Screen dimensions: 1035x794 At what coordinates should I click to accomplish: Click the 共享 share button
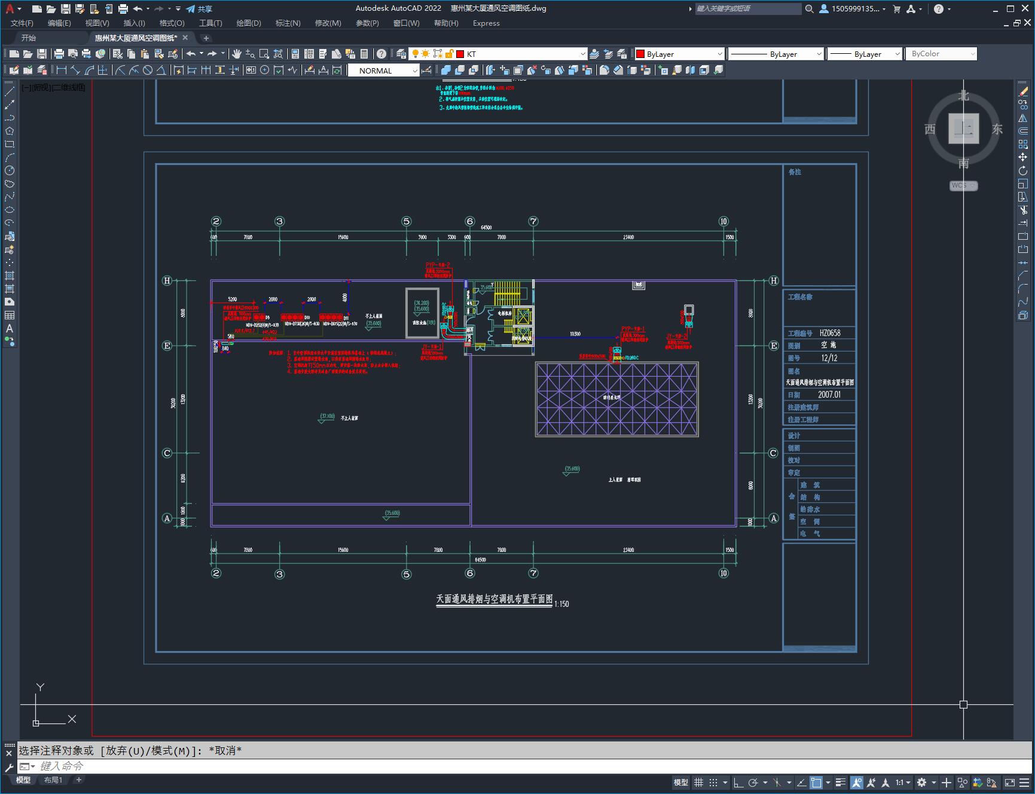click(x=199, y=8)
